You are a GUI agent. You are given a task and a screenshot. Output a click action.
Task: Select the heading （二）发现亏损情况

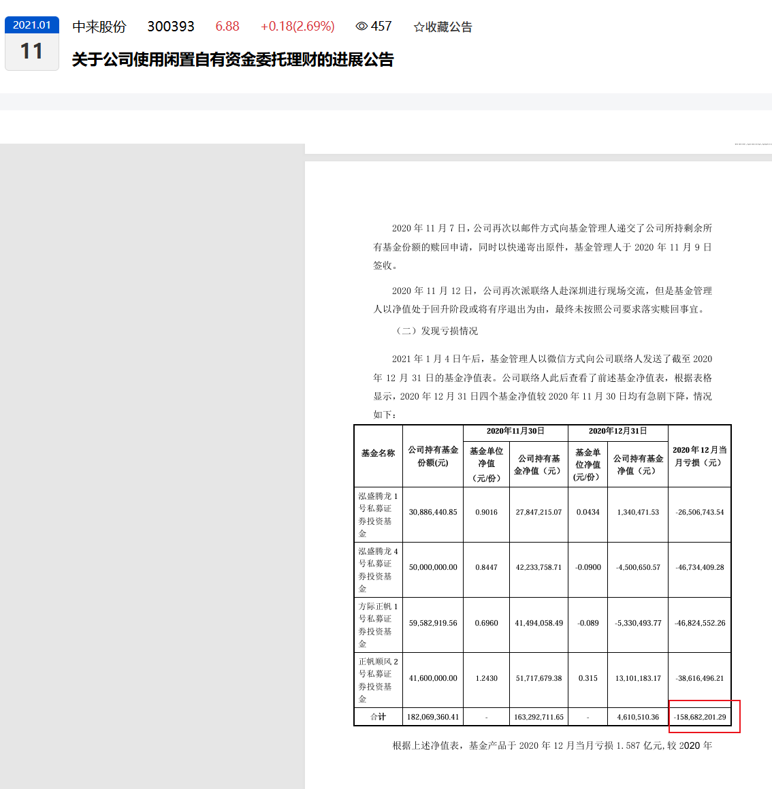coord(435,331)
